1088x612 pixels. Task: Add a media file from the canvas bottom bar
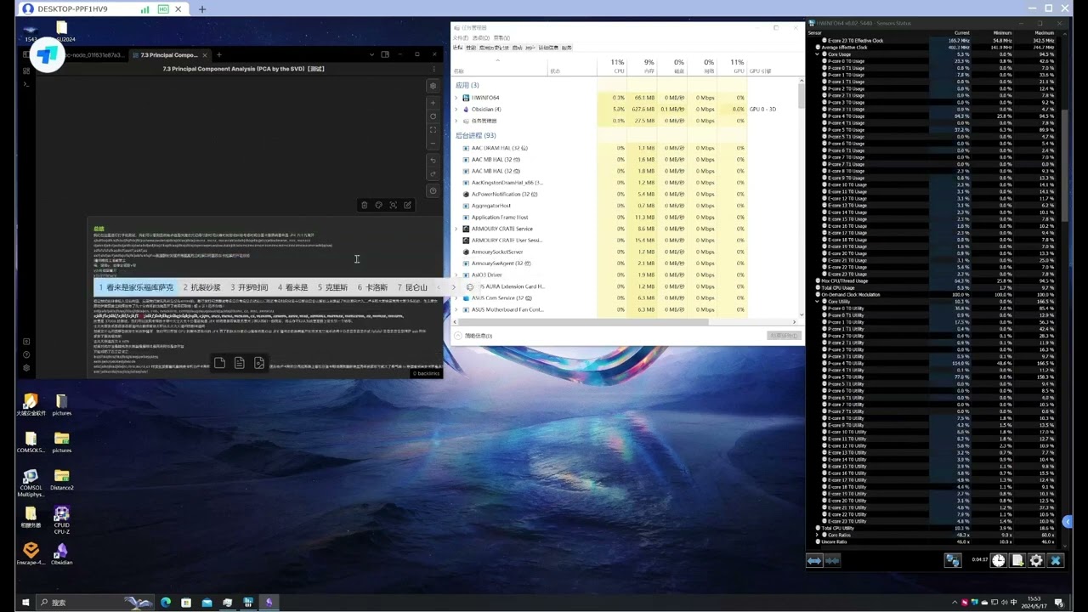click(x=259, y=363)
